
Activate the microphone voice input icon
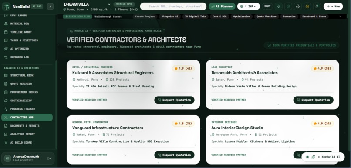point(278,7)
